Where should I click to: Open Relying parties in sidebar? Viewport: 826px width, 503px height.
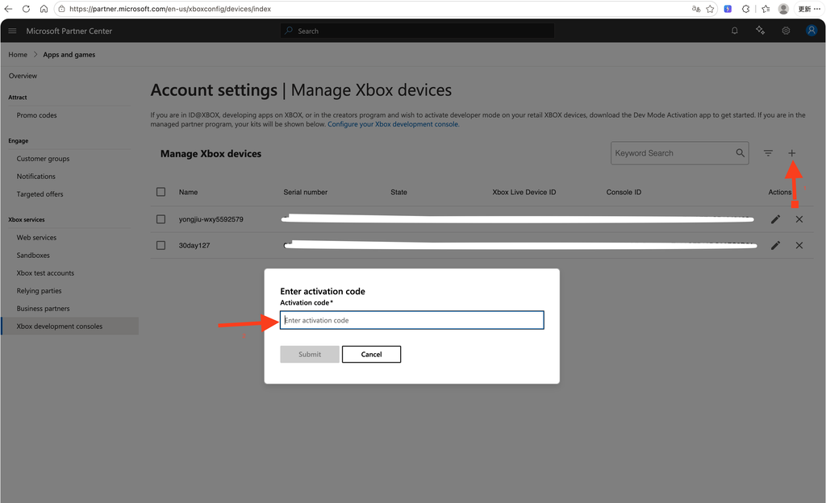point(39,291)
